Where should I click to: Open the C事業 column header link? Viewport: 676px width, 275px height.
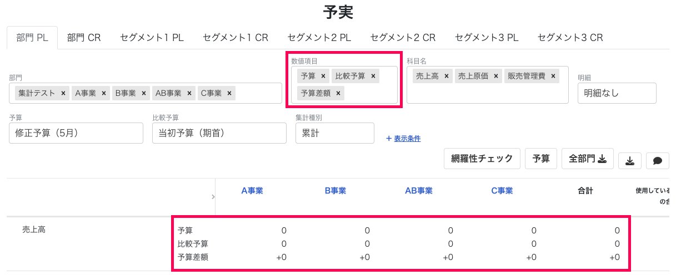(502, 191)
